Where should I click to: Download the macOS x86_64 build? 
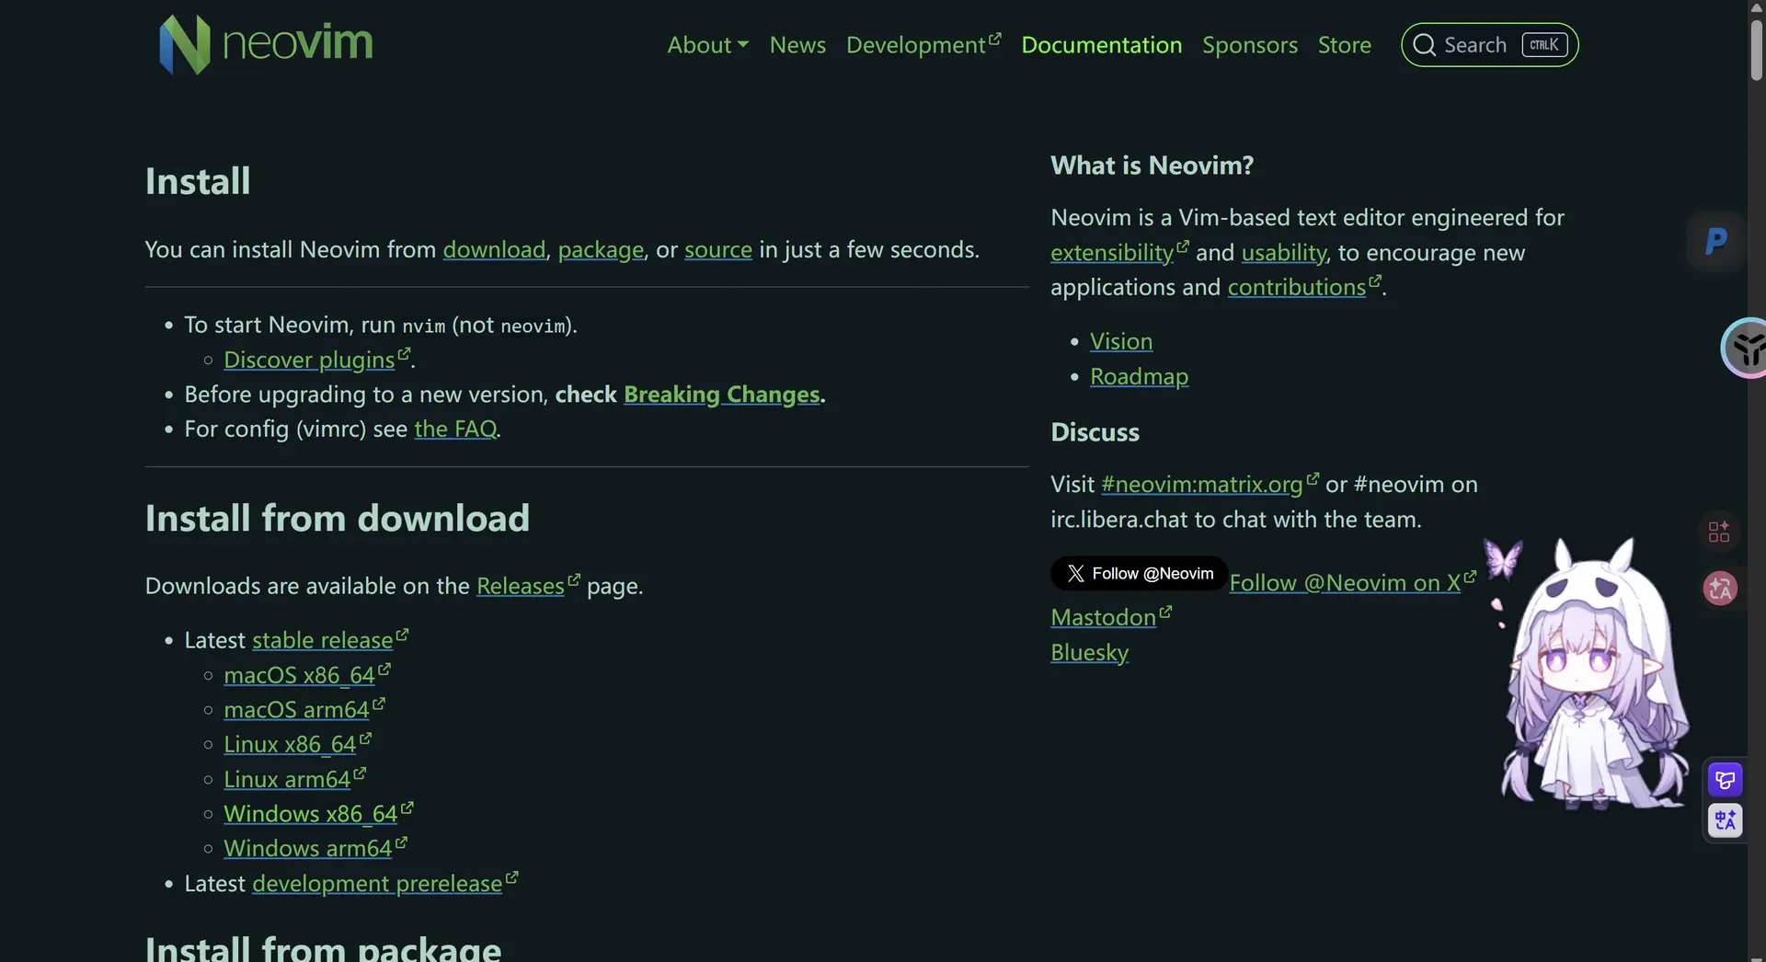(307, 675)
